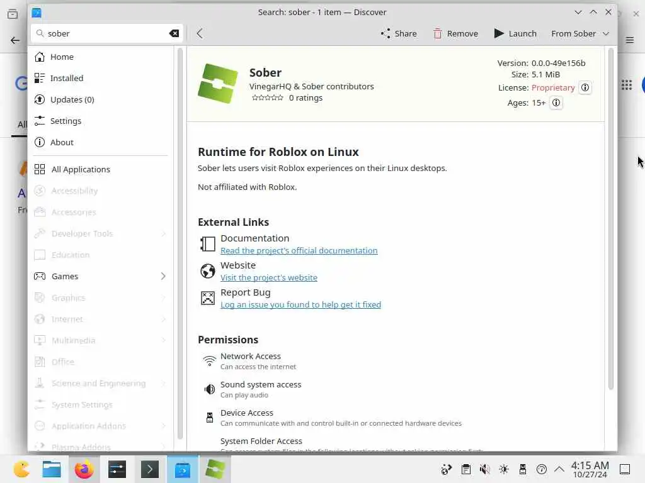The height and width of the screenshot is (483, 645).
Task: Launch the Sober app
Action: (515, 33)
